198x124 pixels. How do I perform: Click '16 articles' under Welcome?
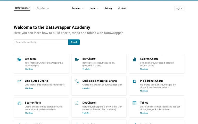[29, 69]
